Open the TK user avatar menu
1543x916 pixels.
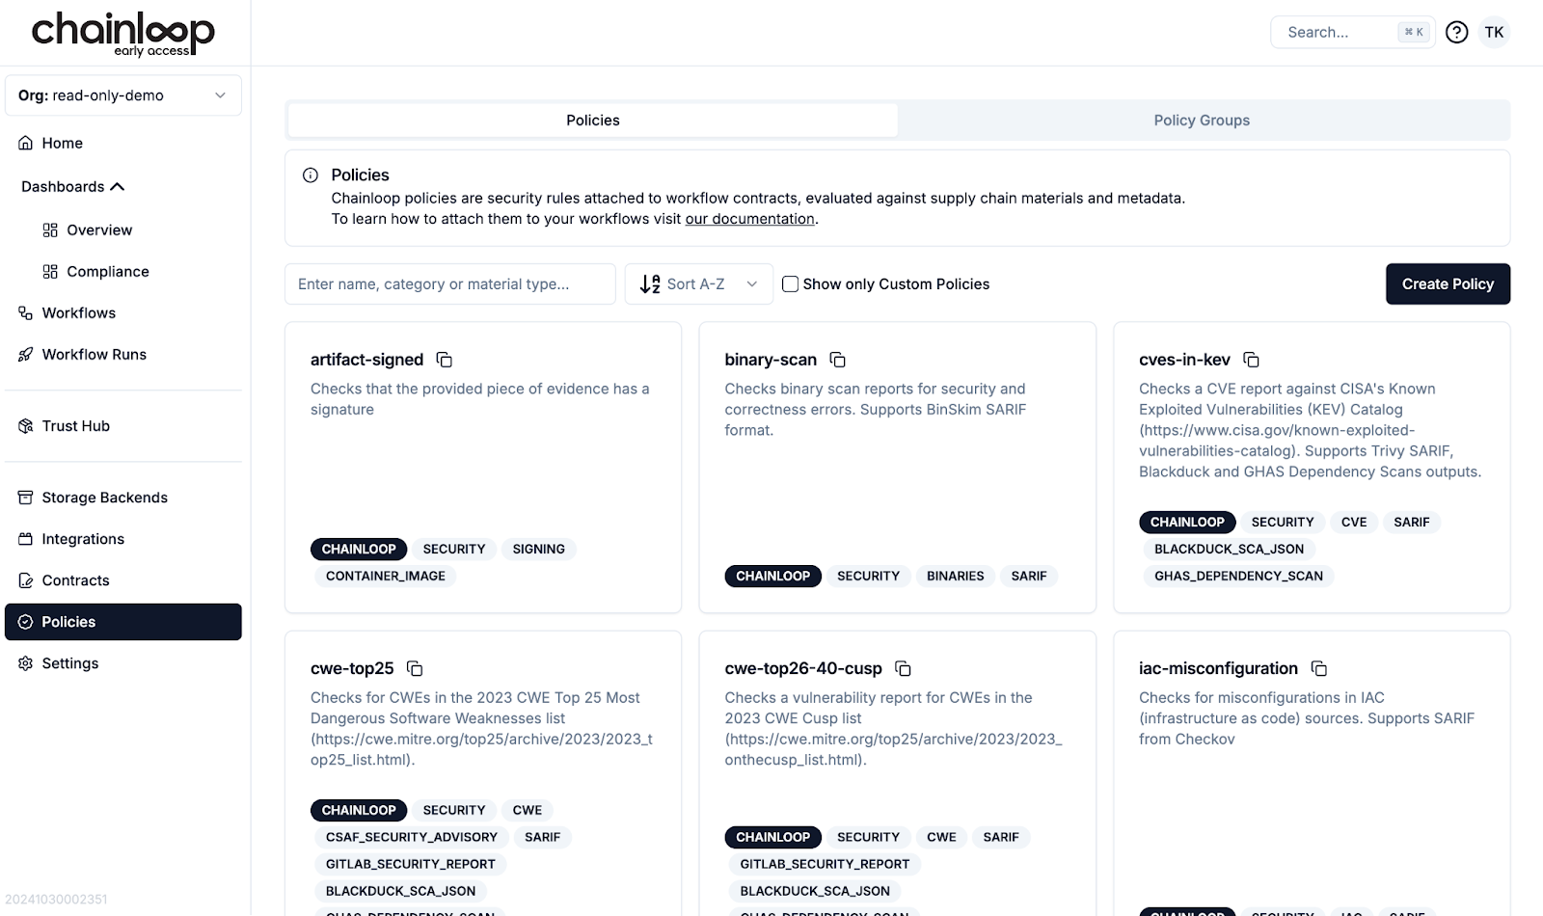click(1494, 32)
